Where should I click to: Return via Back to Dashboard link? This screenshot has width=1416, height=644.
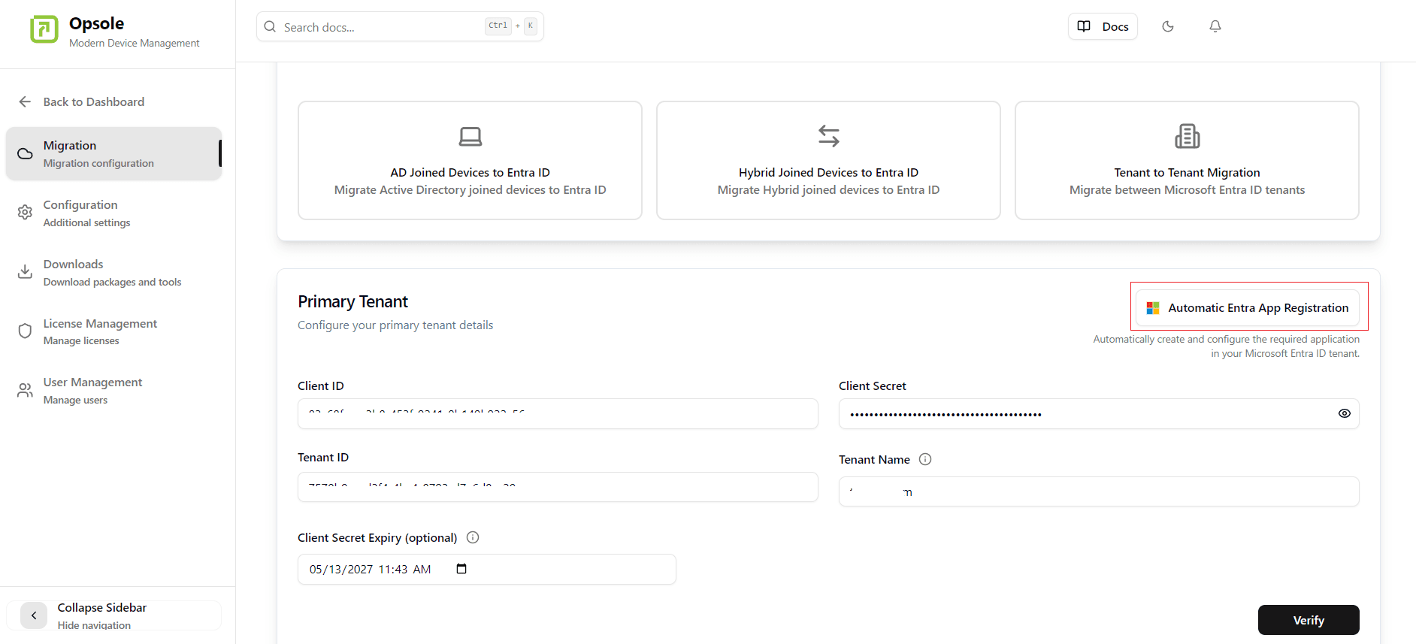(x=94, y=101)
